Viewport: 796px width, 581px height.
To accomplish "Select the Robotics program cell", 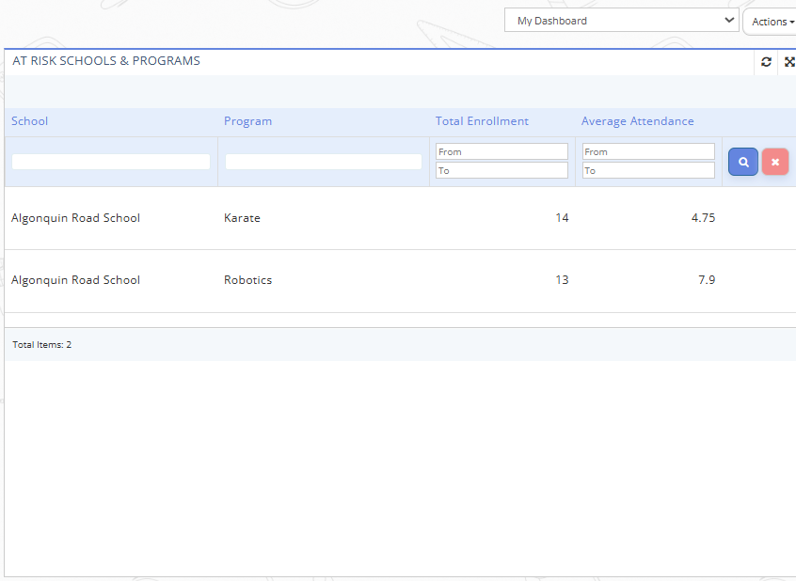I will pyautogui.click(x=247, y=280).
